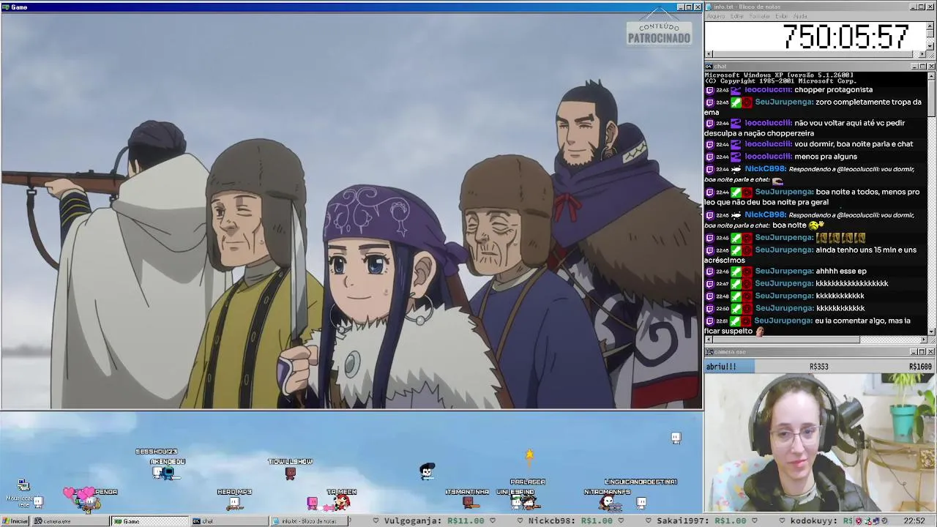Open the Arquivo menu in Bloco de notas
The height and width of the screenshot is (527, 937).
click(716, 16)
